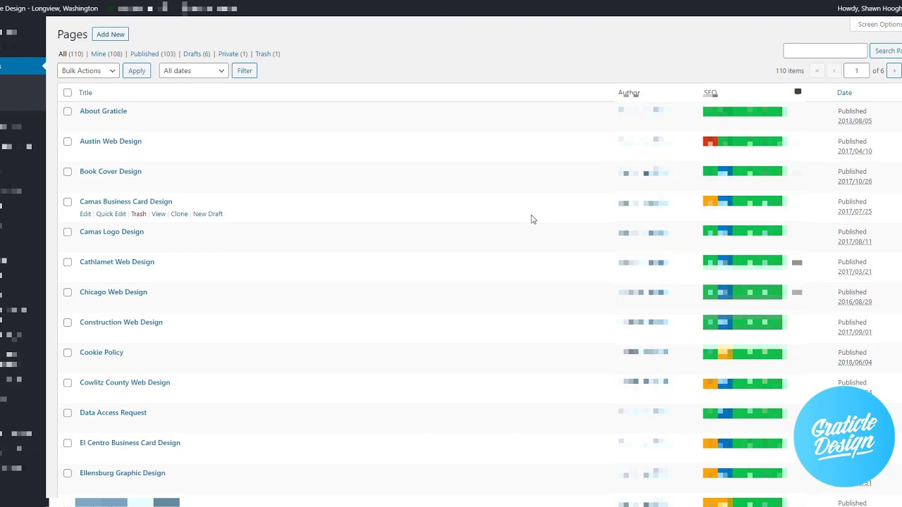Select the Cookie Policy checkbox
This screenshot has width=902, height=507.
(x=68, y=353)
